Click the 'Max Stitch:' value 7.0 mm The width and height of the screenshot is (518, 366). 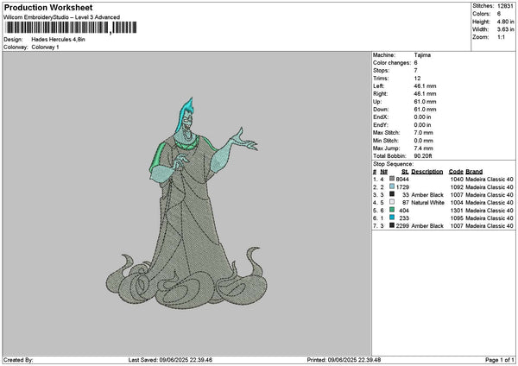pyautogui.click(x=424, y=133)
